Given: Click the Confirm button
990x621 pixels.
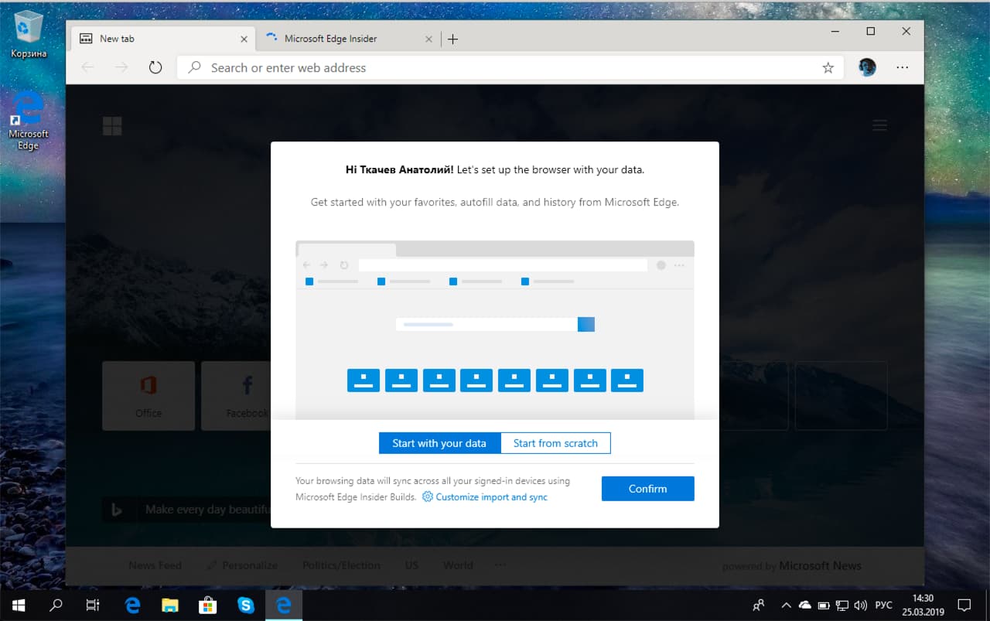Looking at the screenshot, I should (x=647, y=489).
